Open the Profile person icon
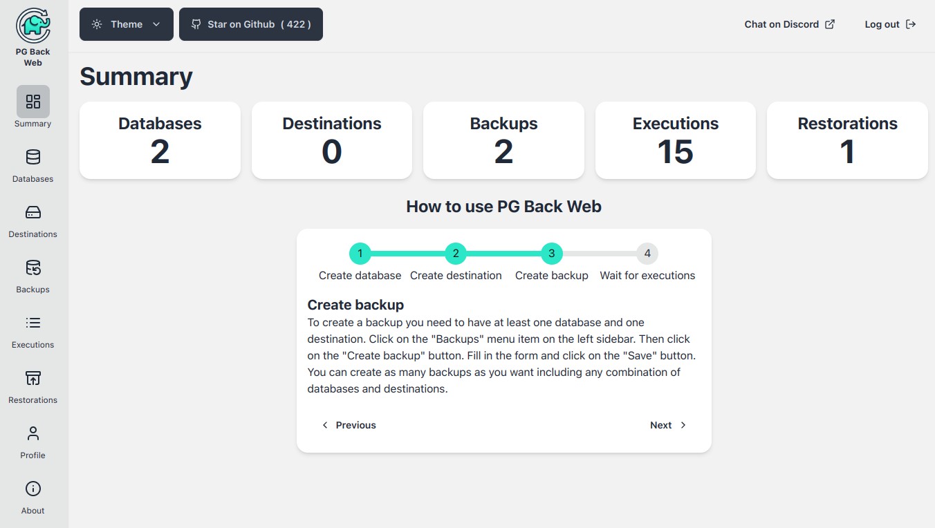Screen dimensions: 935x528 33,433
